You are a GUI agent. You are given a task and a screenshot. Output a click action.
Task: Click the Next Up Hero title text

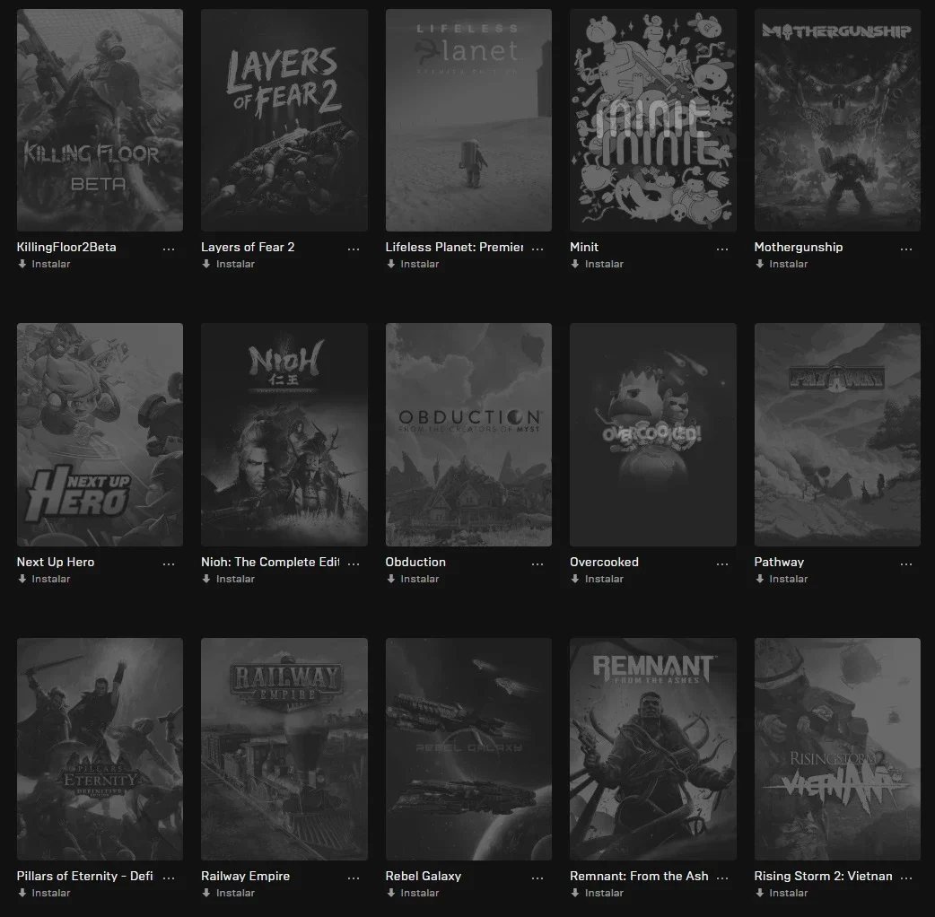pyautogui.click(x=56, y=562)
